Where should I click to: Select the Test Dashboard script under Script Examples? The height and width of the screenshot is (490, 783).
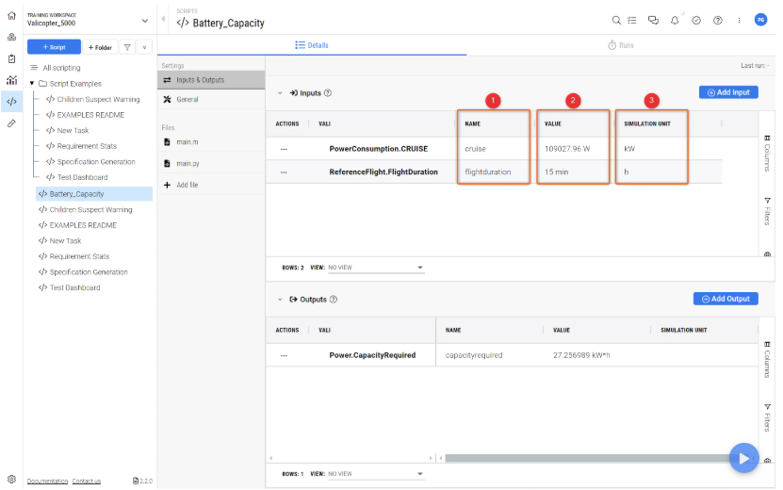point(82,177)
